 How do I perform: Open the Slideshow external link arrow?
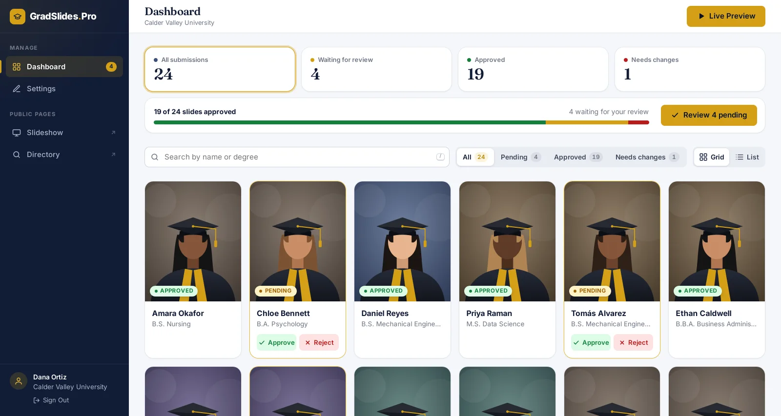point(113,133)
